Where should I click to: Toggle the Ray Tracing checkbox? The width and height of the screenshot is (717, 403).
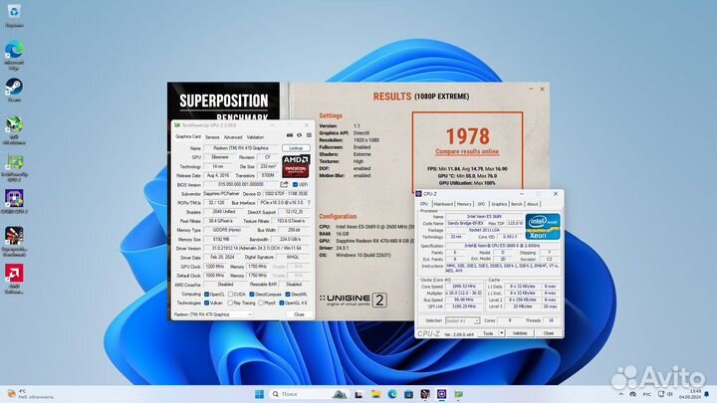point(230,302)
